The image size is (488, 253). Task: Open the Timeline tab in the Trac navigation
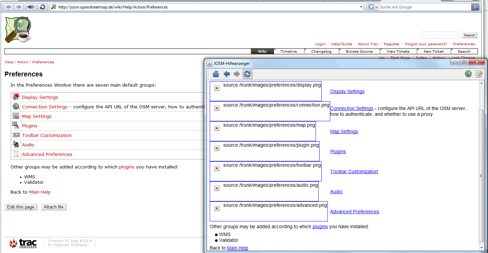[288, 51]
